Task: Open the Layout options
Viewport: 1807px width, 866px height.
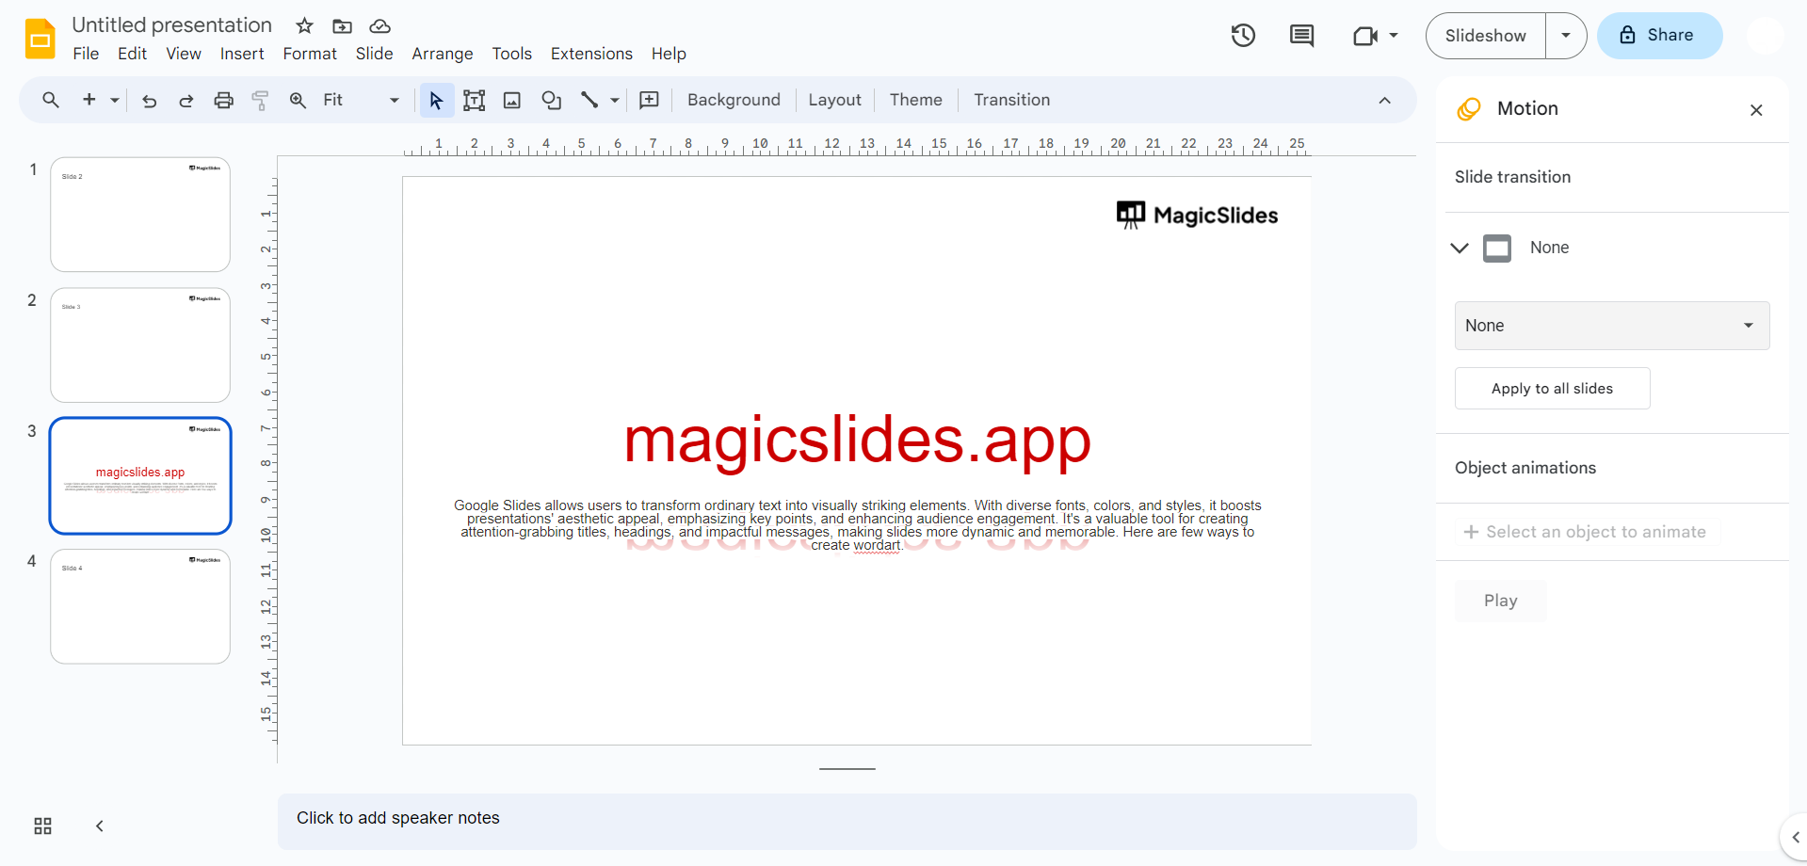Action: pos(834,100)
